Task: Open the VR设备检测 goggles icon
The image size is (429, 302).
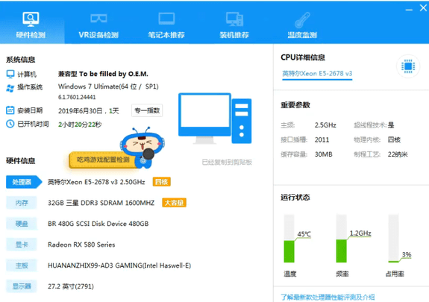Action: pos(98,19)
